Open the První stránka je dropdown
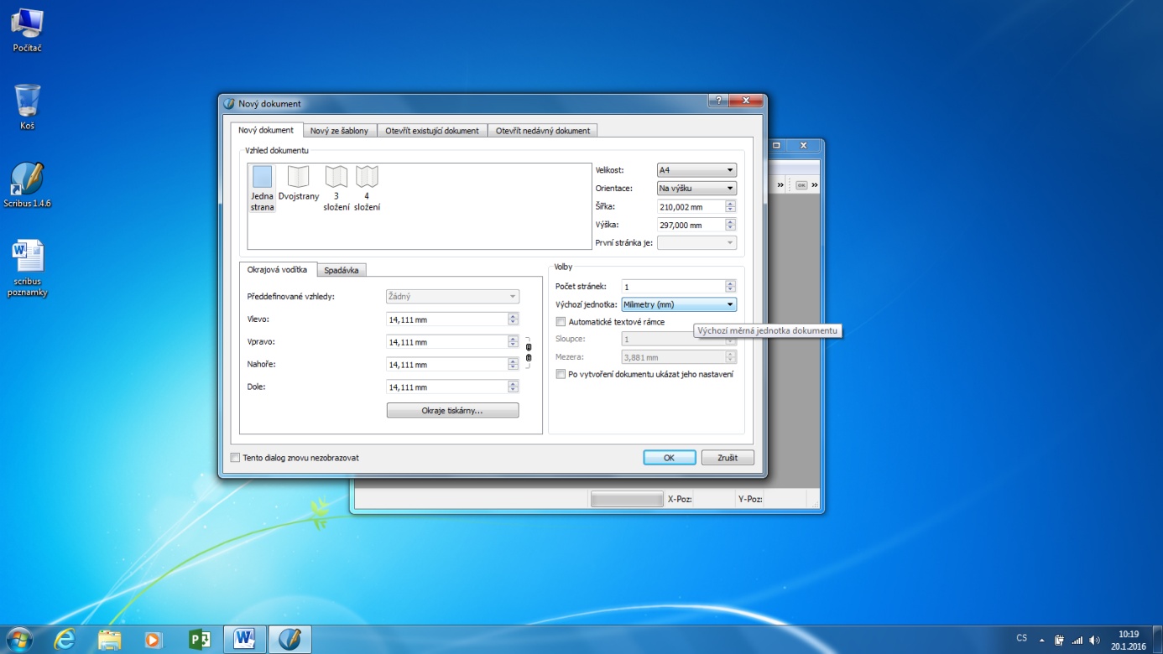Viewport: 1163px width, 654px height. pos(696,243)
